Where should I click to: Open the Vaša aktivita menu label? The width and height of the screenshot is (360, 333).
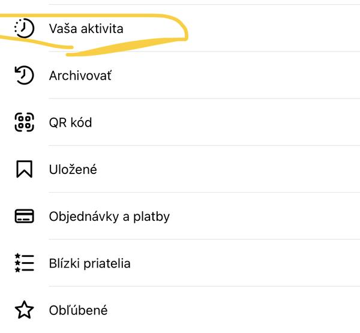[86, 28]
